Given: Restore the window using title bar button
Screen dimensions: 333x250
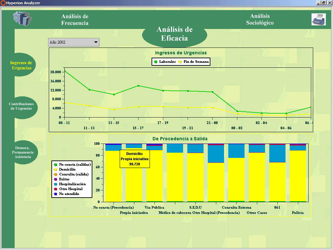Looking at the screenshot, I should [x=323, y=3].
